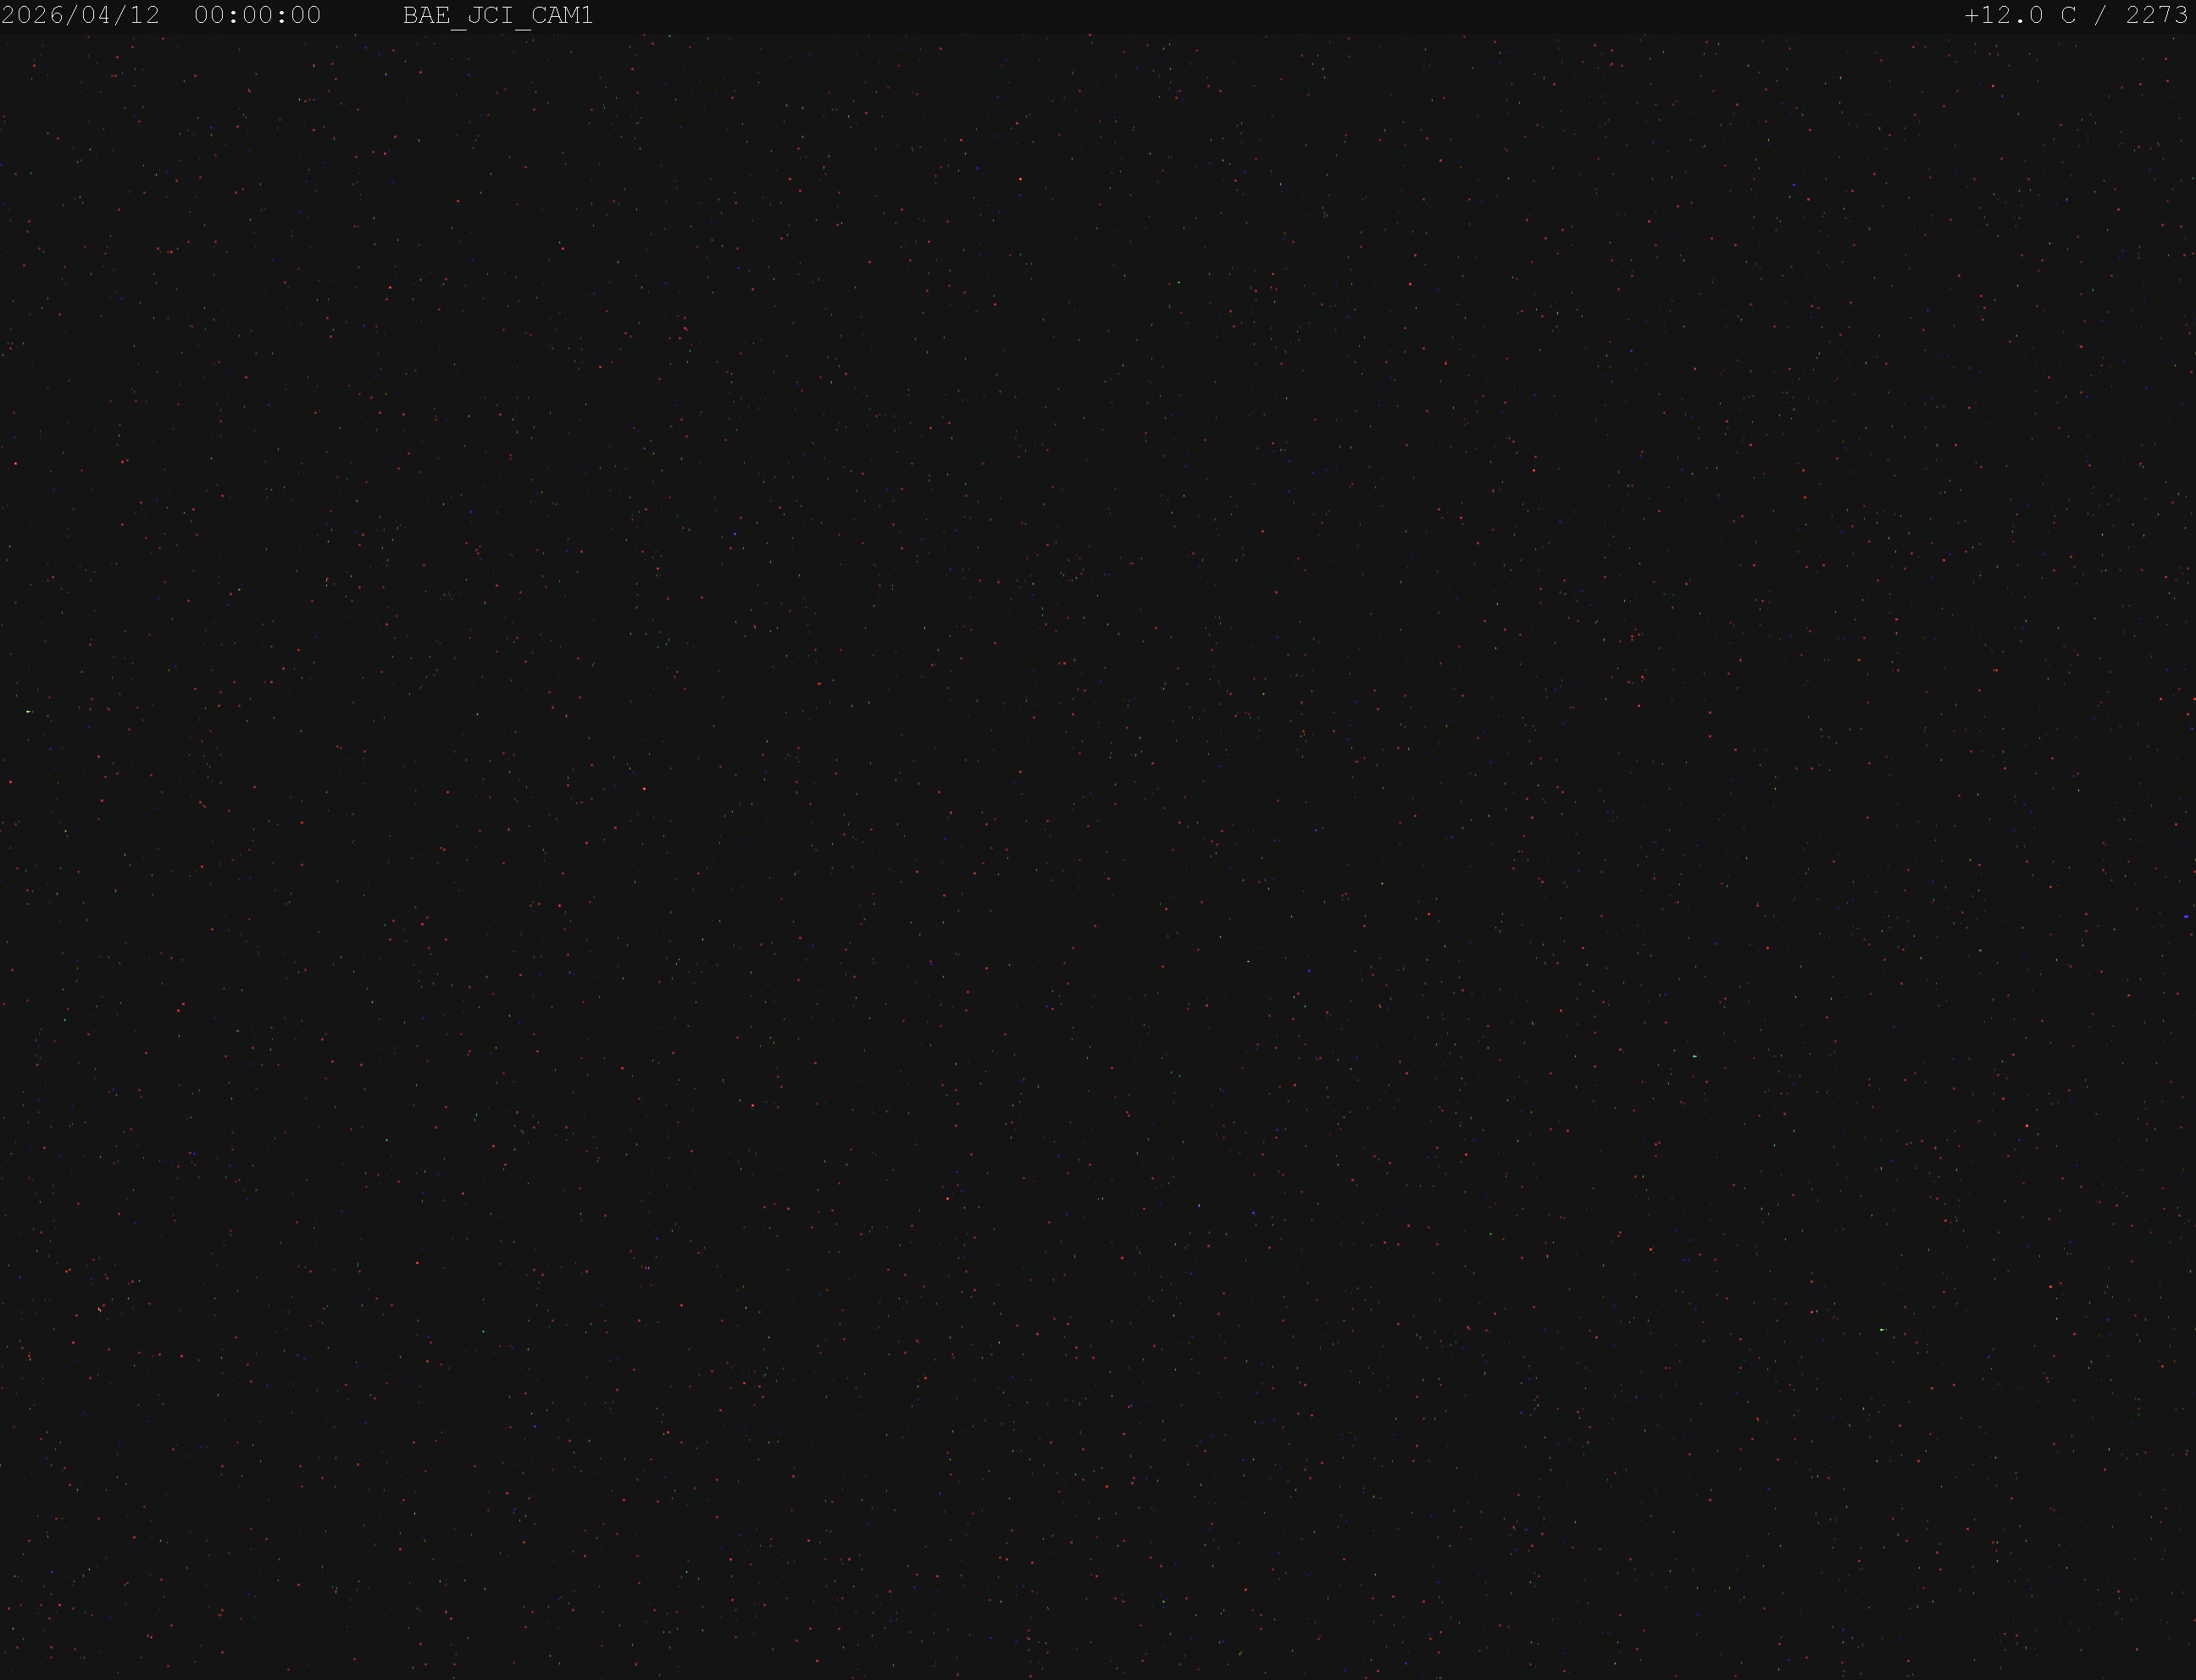Click the white speck near lower-left edge
Viewport: 2196px width, 1680px height.
coord(100,1308)
